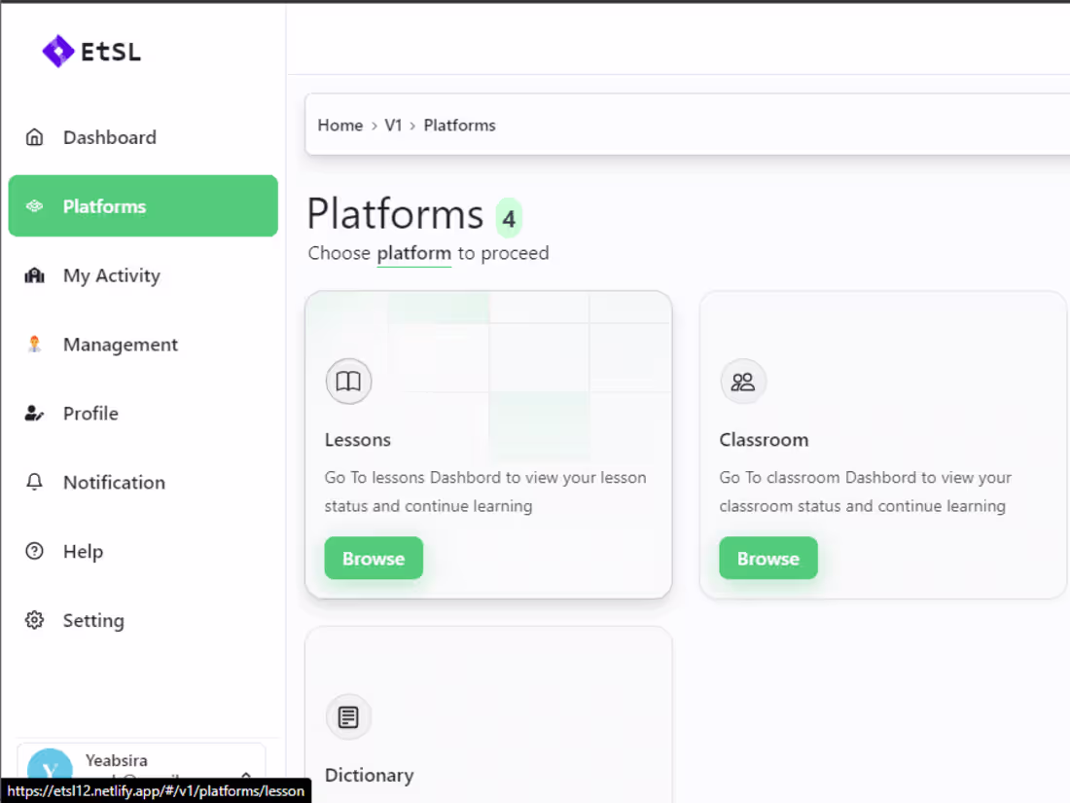Image resolution: width=1070 pixels, height=803 pixels.
Task: Click the V1 breadcrumb link
Action: click(x=393, y=126)
